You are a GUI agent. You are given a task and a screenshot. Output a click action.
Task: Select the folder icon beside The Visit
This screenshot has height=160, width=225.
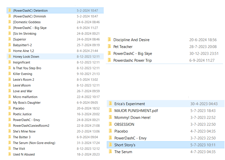click(10, 149)
